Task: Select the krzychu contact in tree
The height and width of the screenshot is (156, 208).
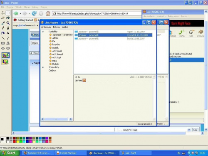Action: coord(56,45)
